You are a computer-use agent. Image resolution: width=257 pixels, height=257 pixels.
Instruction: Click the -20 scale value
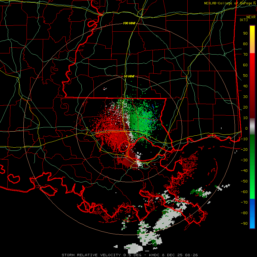[244, 149]
